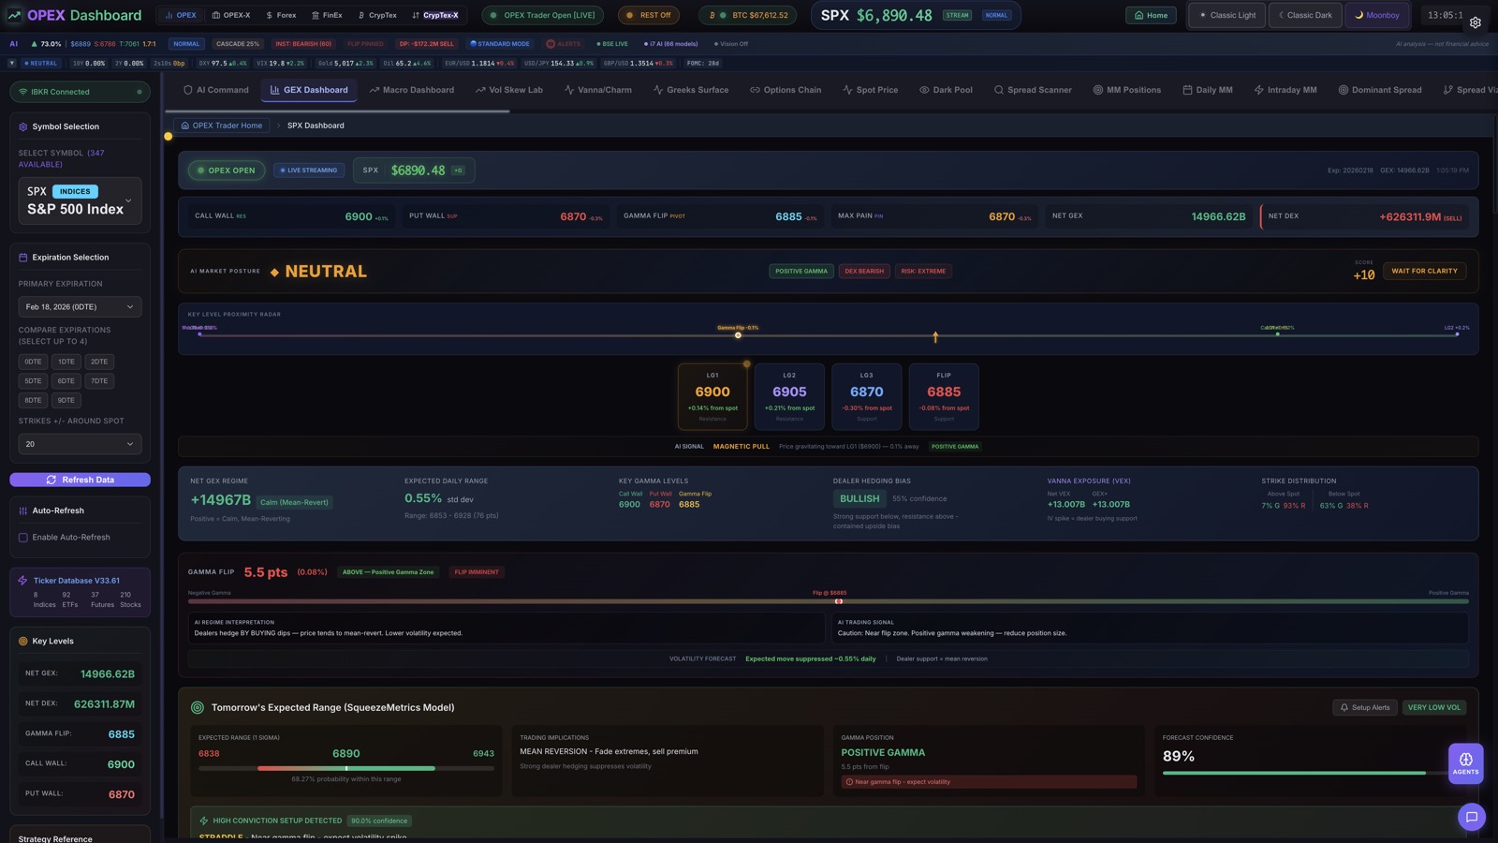The image size is (1498, 843).
Task: Enable the Auto-Refresh checkbox
Action: [22, 537]
